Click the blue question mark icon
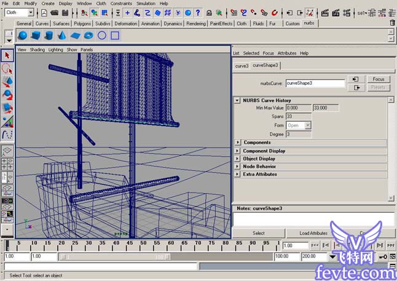This screenshot has width=397, height=281. point(198,13)
